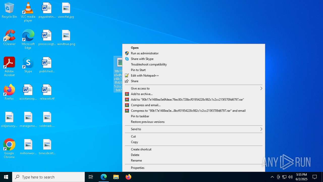The image size is (323, 182).
Task: Open the Windows Start menu
Action: pyautogui.click(x=6, y=177)
